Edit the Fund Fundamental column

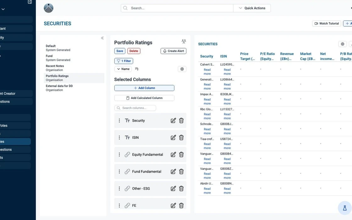tap(173, 172)
